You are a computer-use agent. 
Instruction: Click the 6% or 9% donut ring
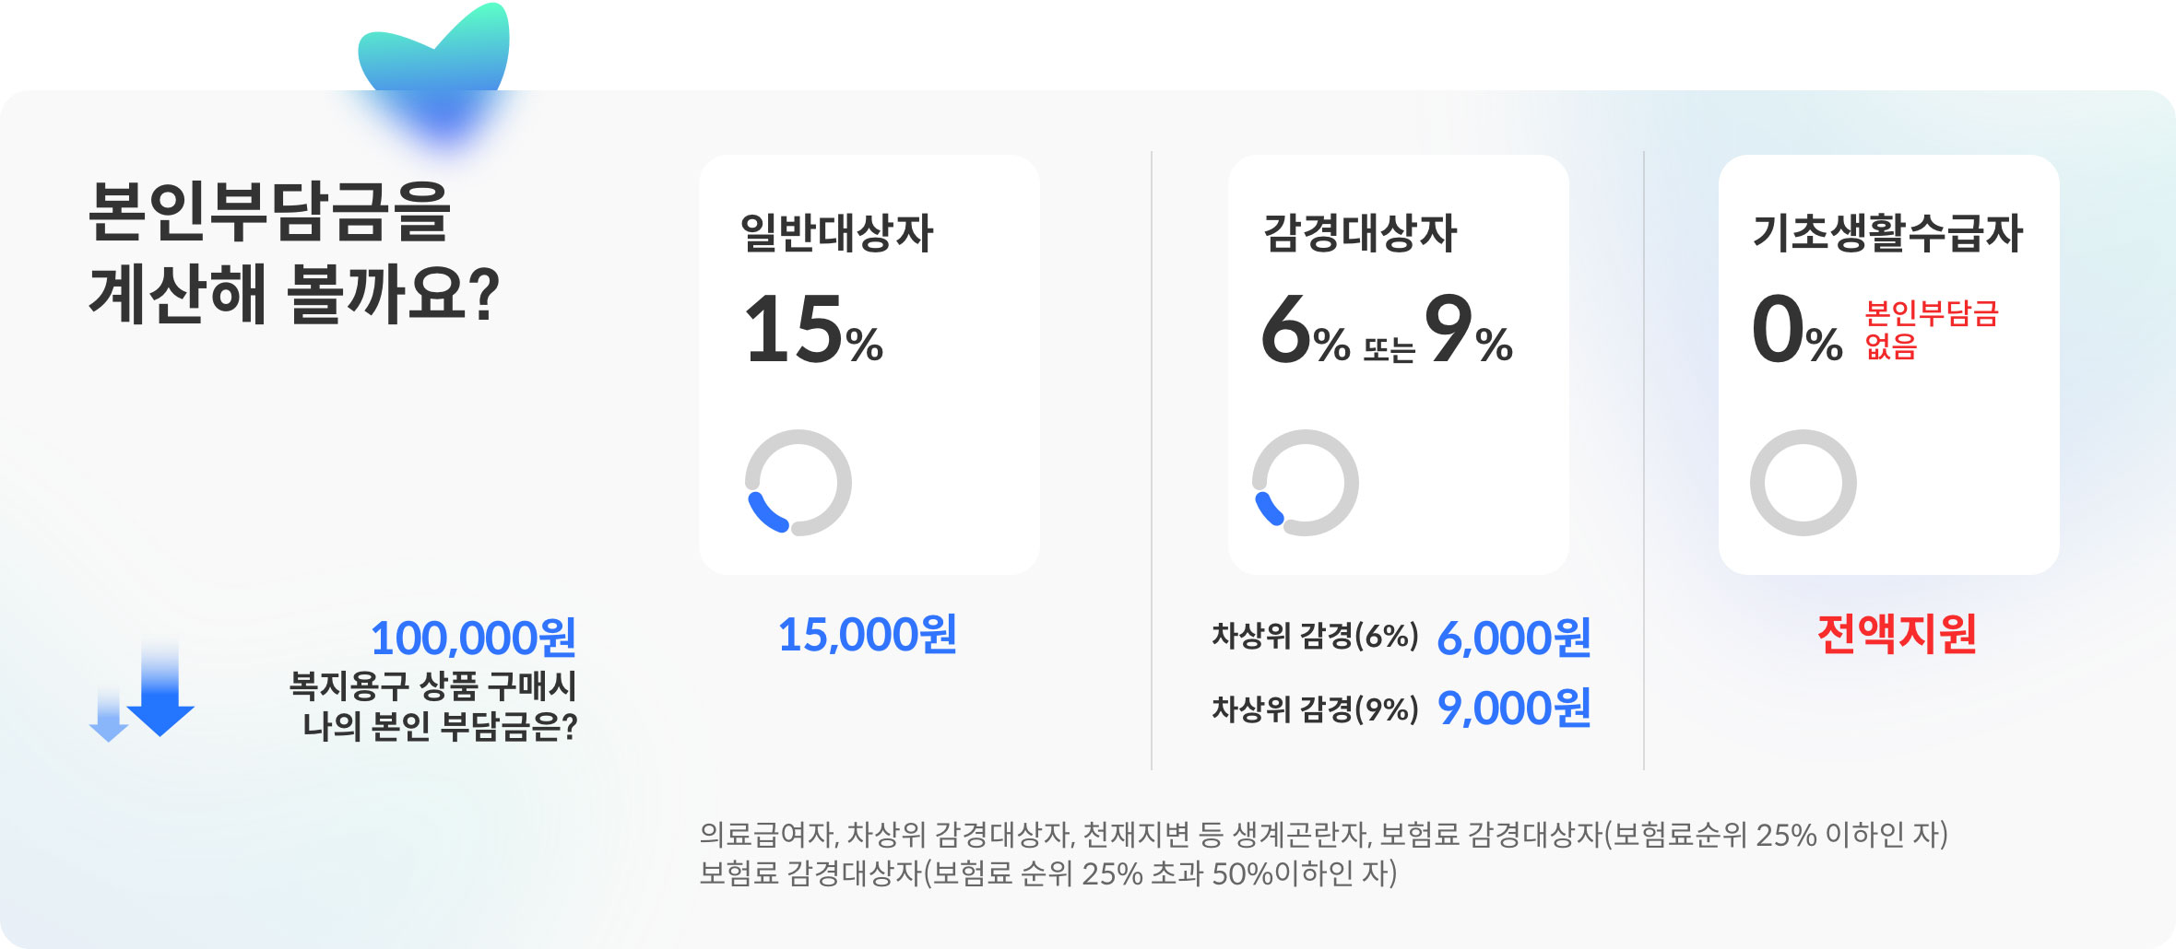[1306, 483]
